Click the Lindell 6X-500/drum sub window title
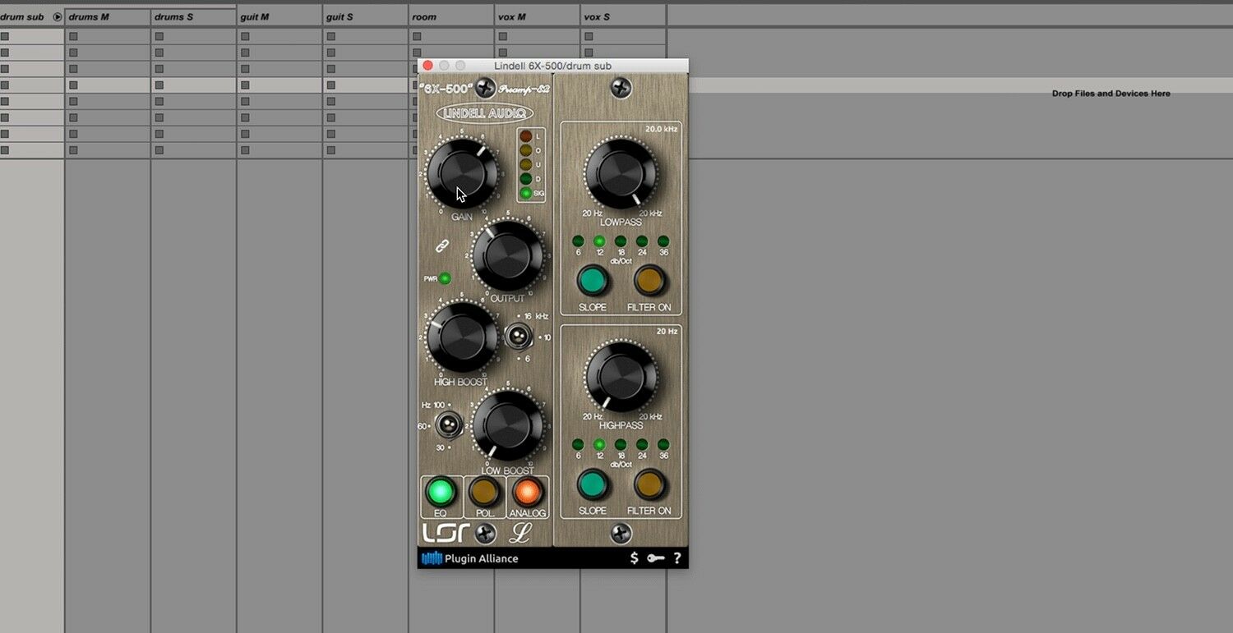Image resolution: width=1233 pixels, height=633 pixels. [552, 66]
